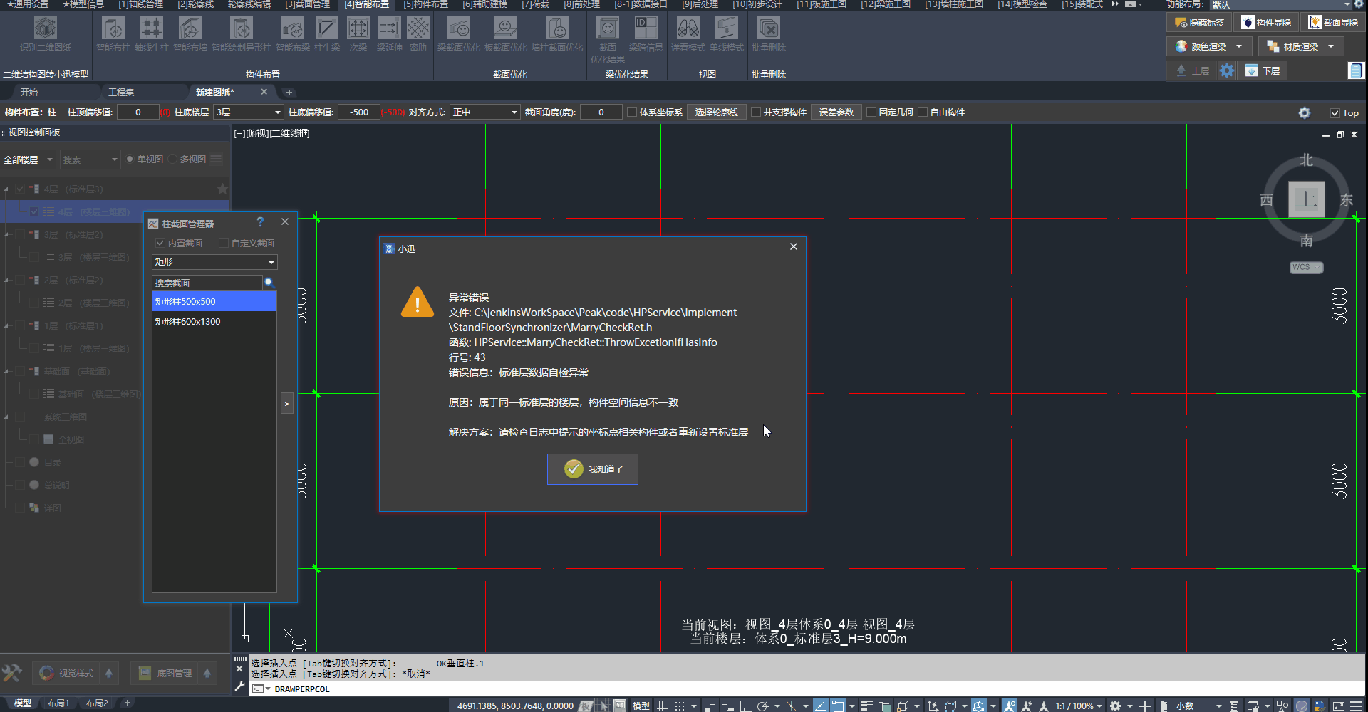Toggle the 固定几何 checkbox
This screenshot has height=712, width=1368.
point(871,112)
